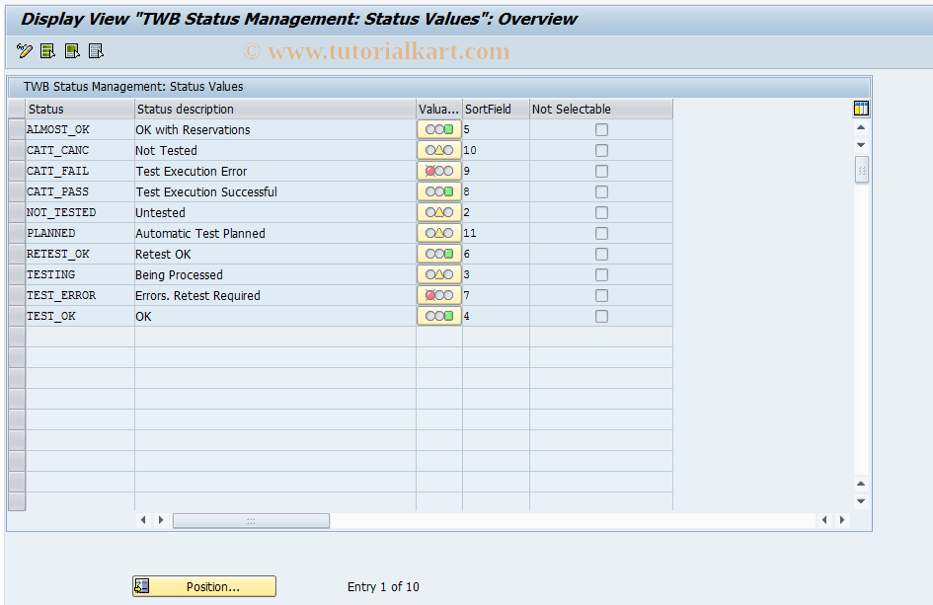
Task: Click red traffic light for CATT_FAIL
Action: pyautogui.click(x=439, y=172)
